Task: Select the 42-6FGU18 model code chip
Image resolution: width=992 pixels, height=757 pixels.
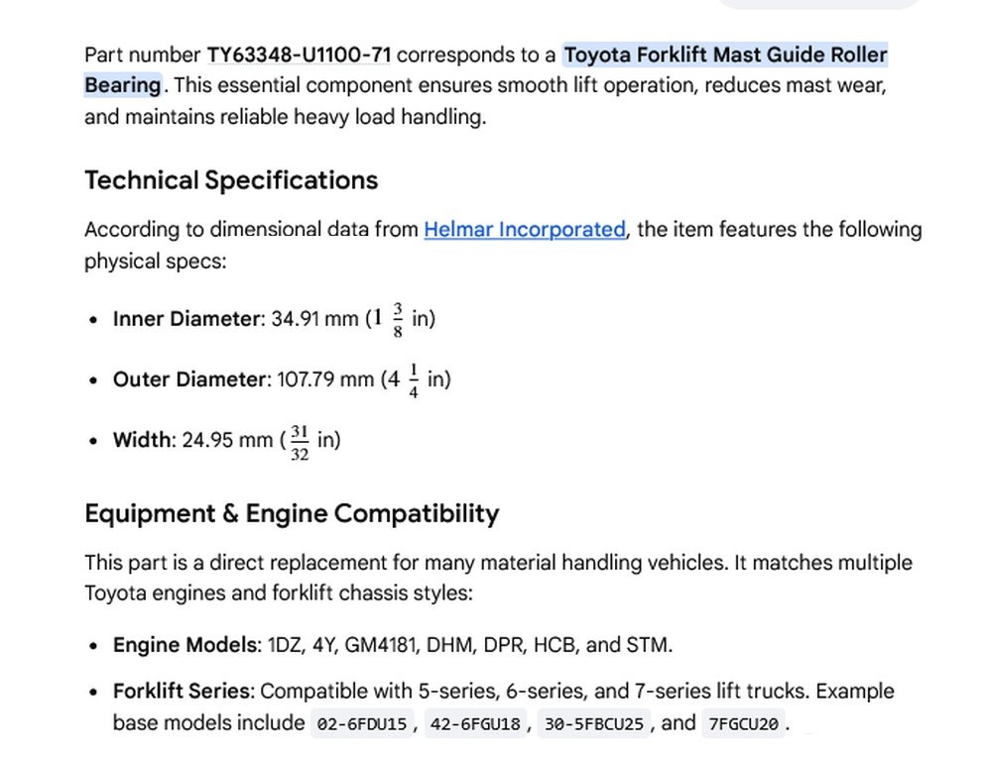Action: pyautogui.click(x=475, y=723)
